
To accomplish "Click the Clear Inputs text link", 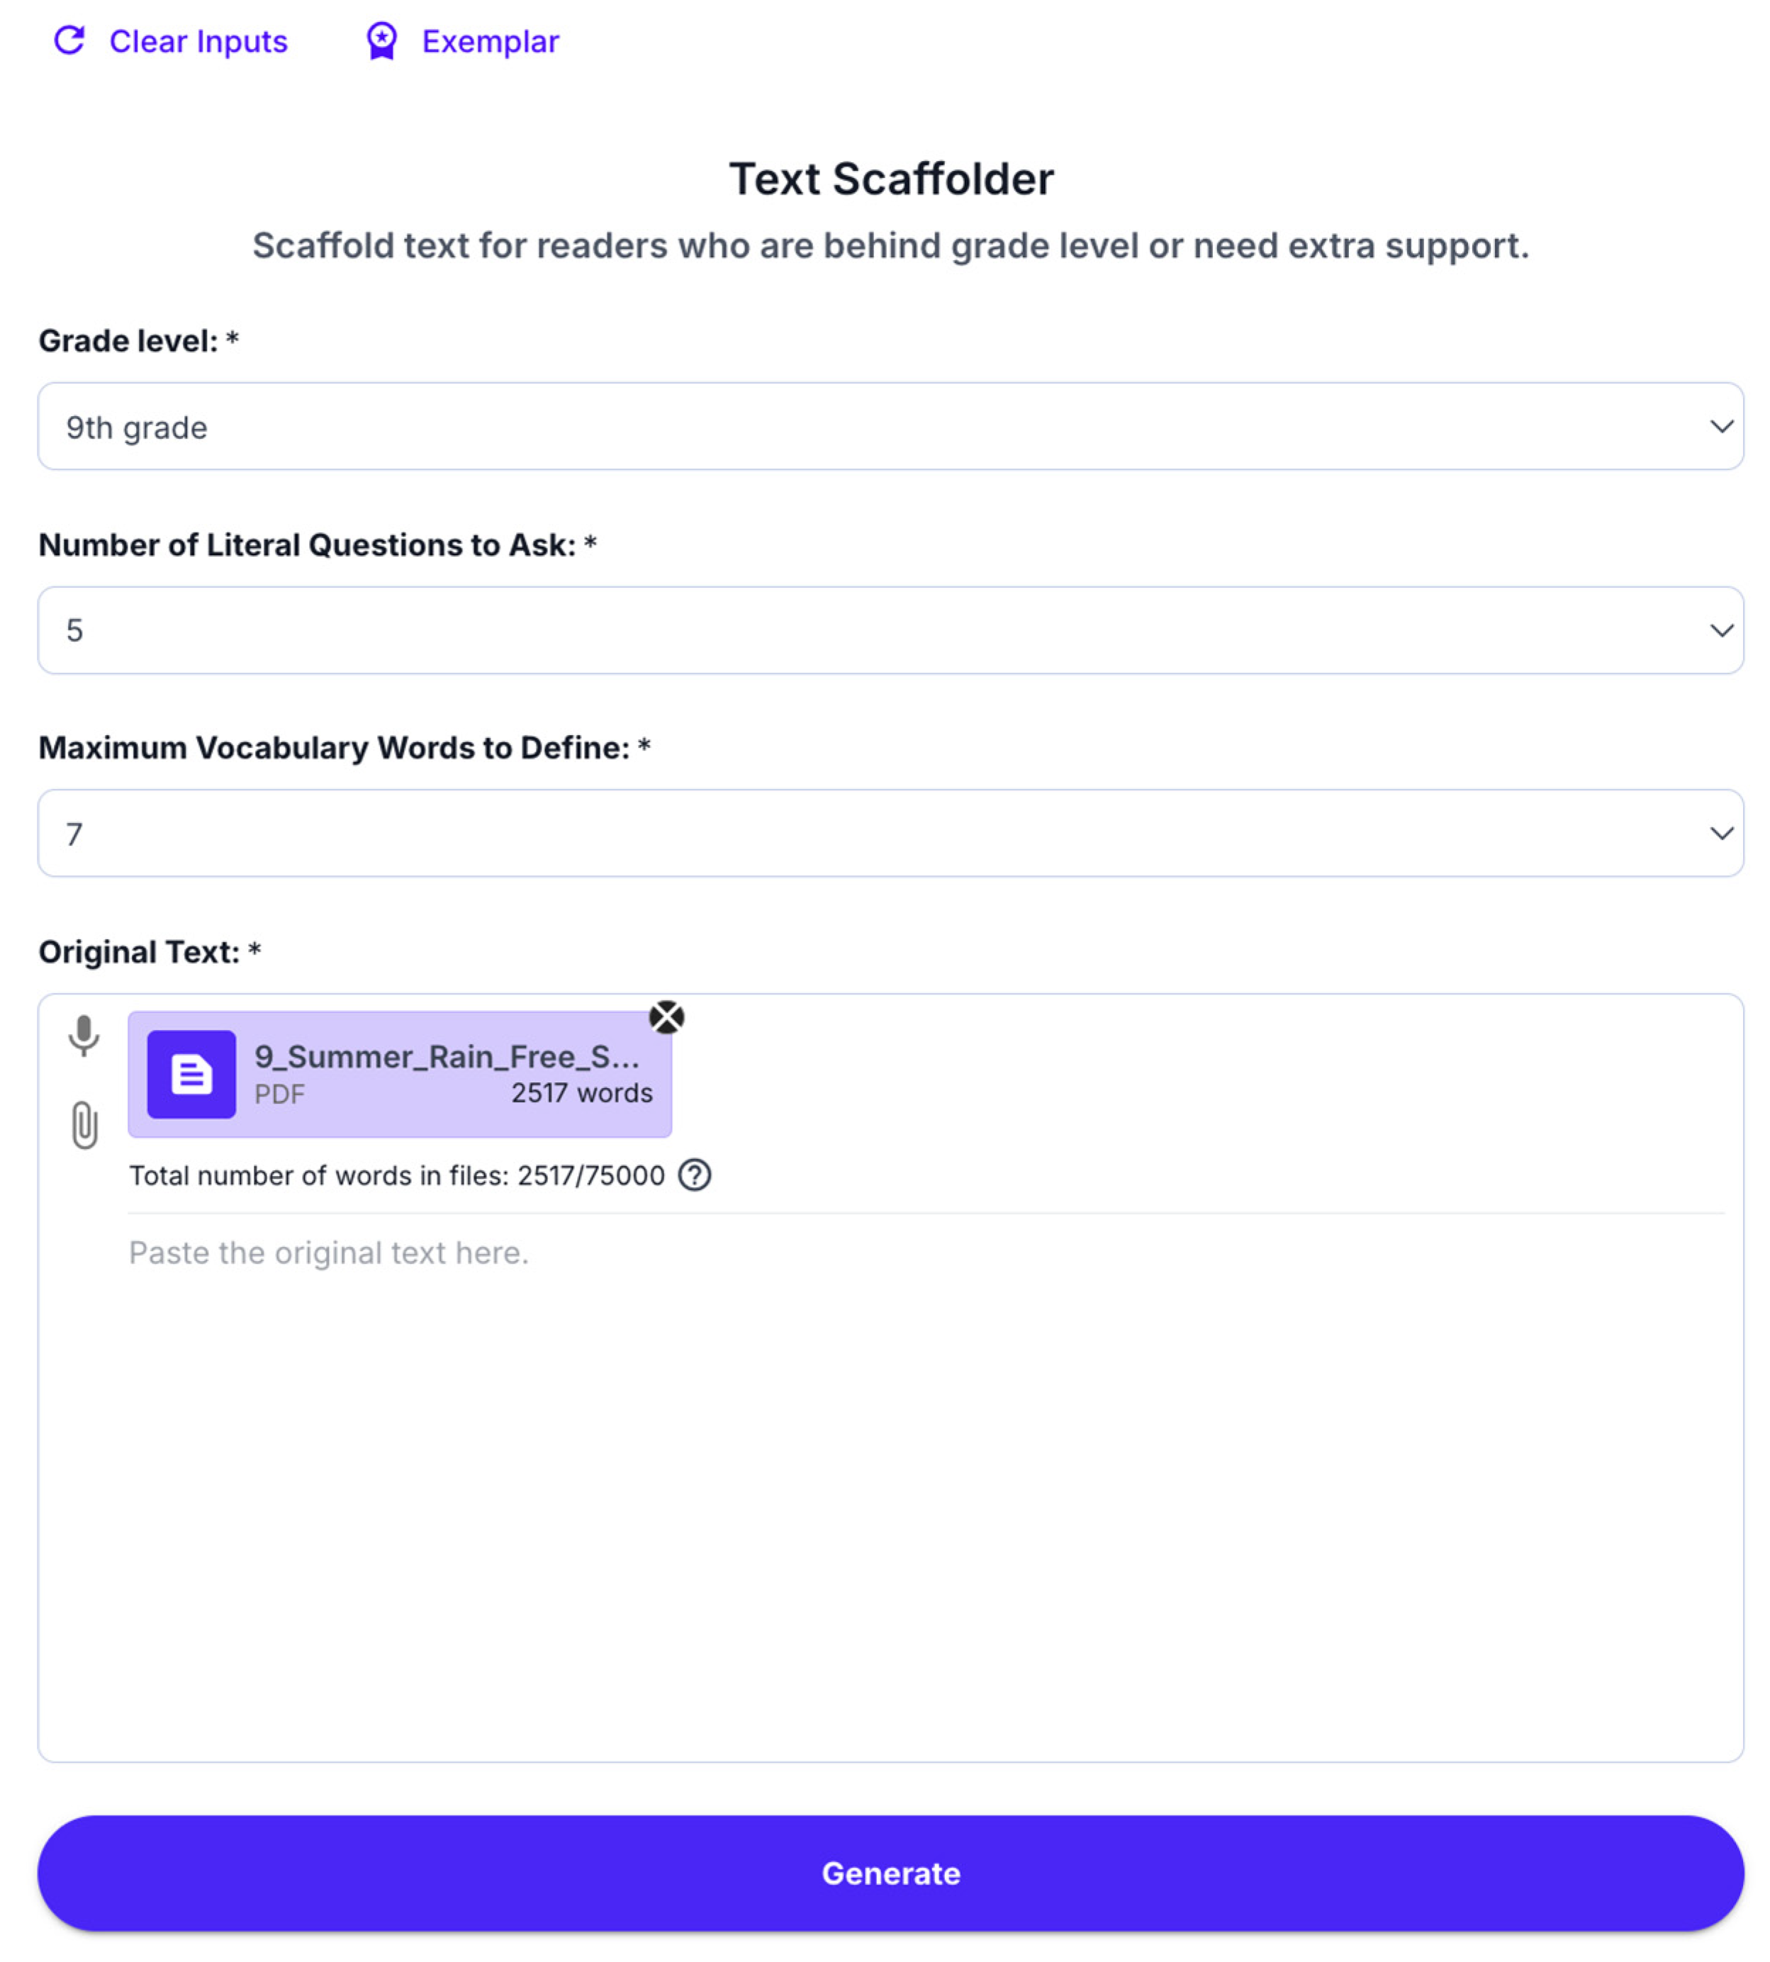I will coord(198,42).
